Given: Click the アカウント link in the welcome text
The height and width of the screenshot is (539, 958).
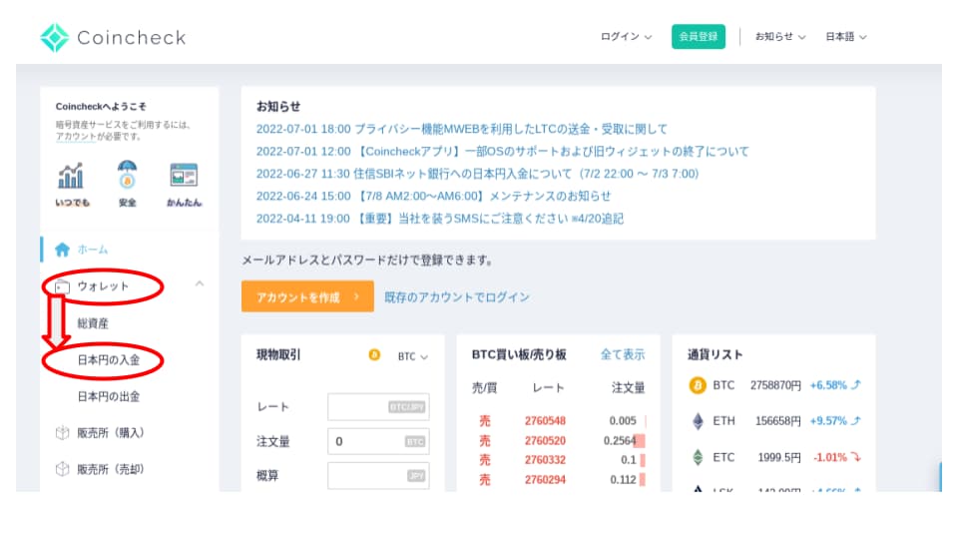Looking at the screenshot, I should 76,137.
